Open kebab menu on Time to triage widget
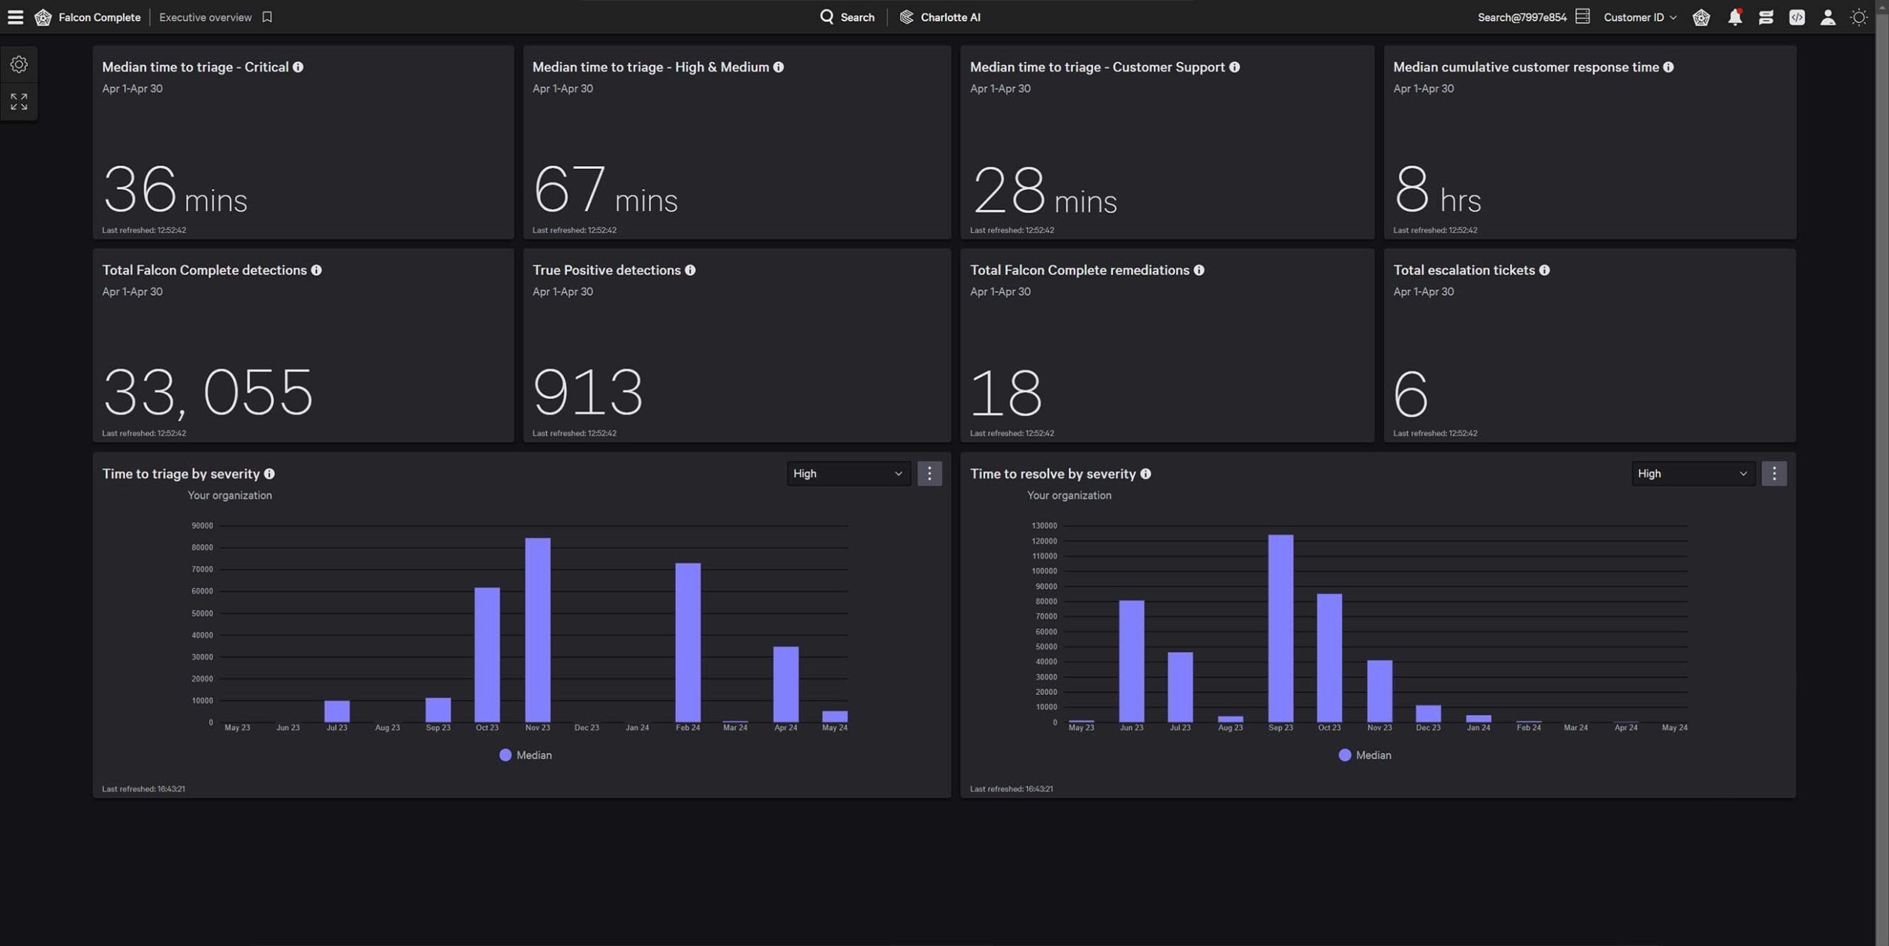Viewport: 1889px width, 946px height. pyautogui.click(x=929, y=474)
